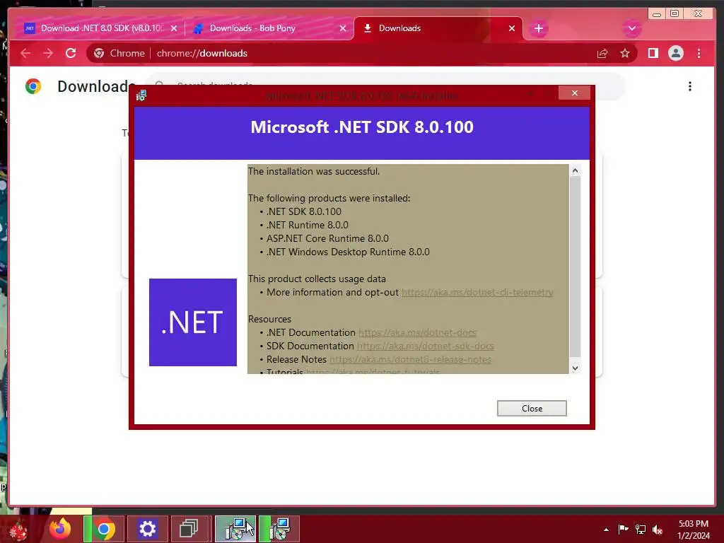Switch to Chrome on the taskbar
Screen dimensions: 724x543
point(105,529)
